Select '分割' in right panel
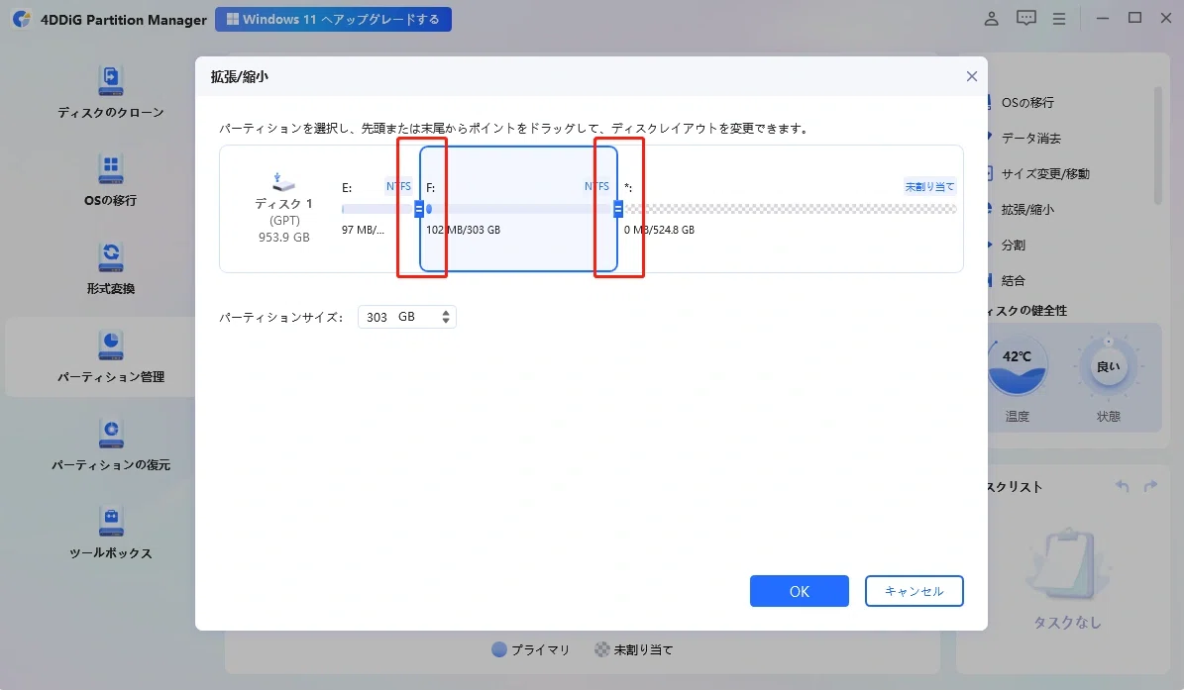Screen dimensions: 1184x690 click(1013, 246)
